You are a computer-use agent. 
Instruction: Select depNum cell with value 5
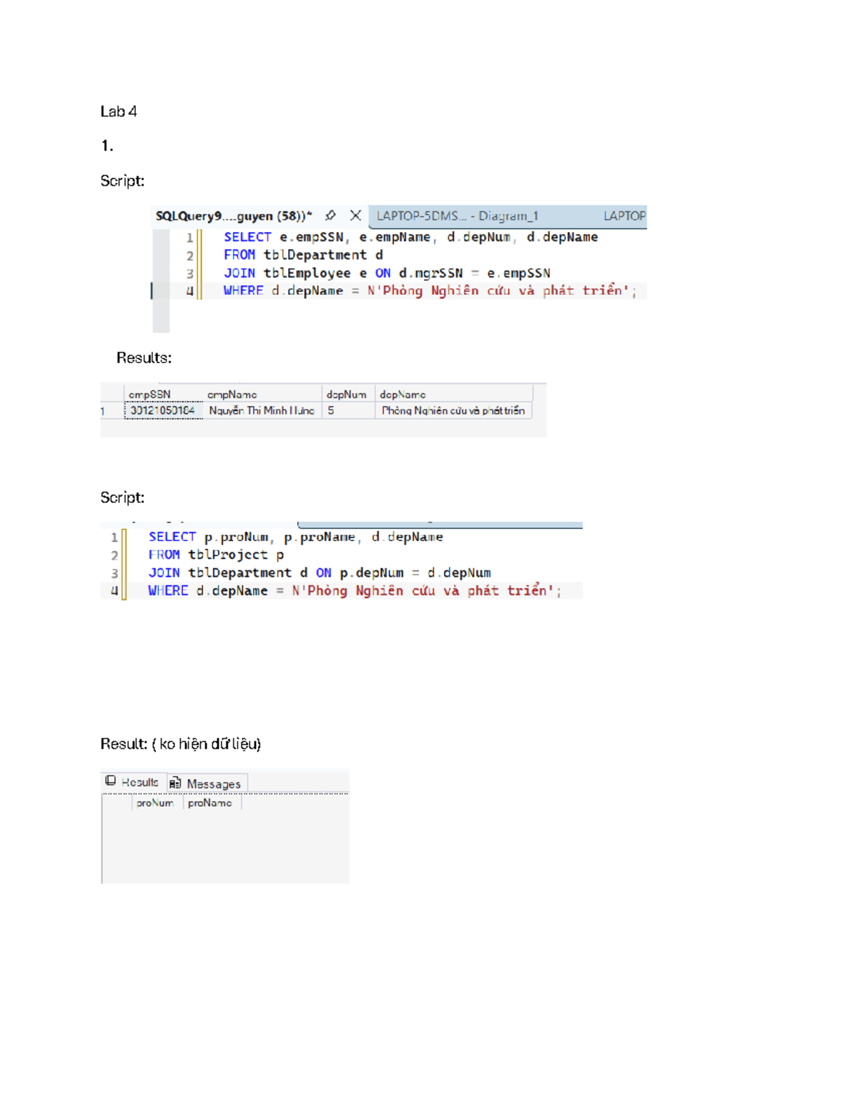349,410
